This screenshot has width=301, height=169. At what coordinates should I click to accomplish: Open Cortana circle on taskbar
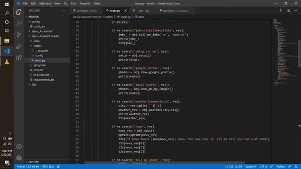point(7,22)
